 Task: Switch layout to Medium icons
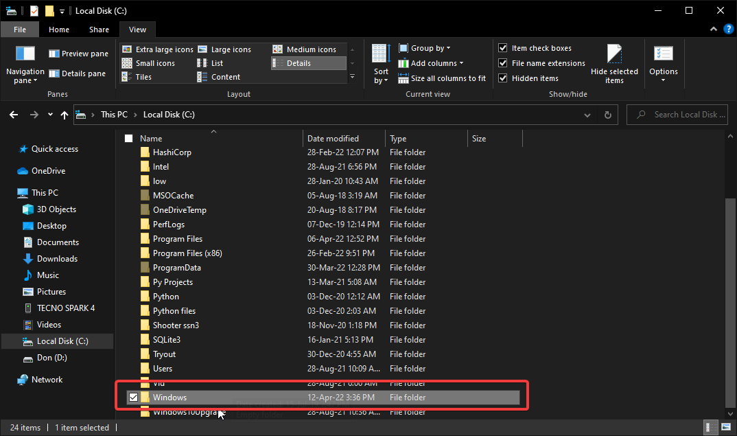[x=305, y=49]
